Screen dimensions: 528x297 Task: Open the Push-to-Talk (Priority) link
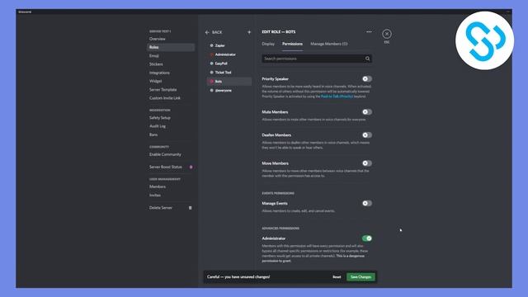337,97
